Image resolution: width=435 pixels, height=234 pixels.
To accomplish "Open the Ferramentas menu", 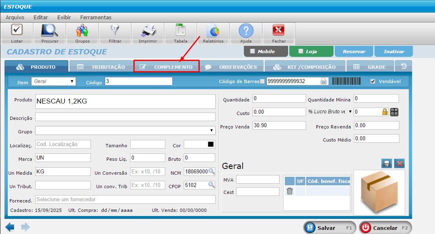I will coord(96,17).
